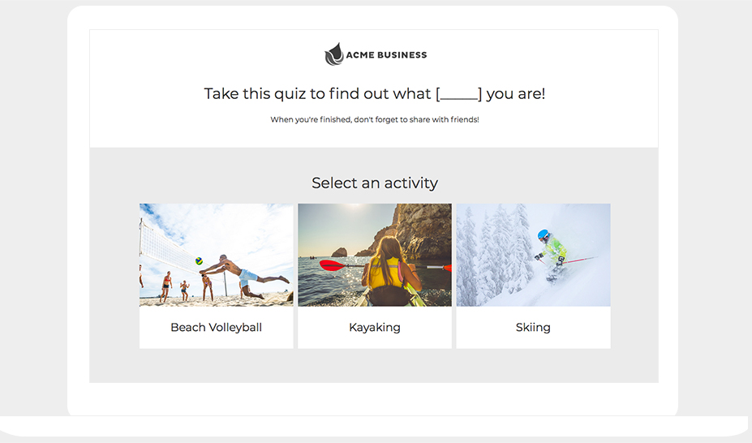Click the "Select an activity" heading

375,183
